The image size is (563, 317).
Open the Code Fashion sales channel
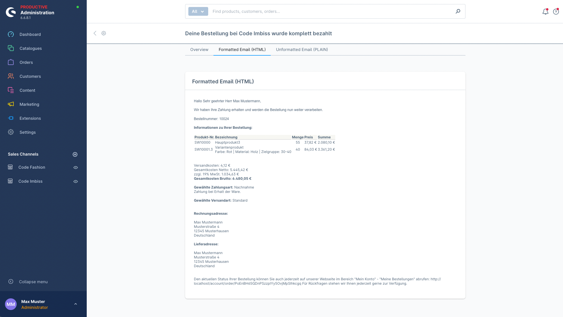tap(32, 167)
